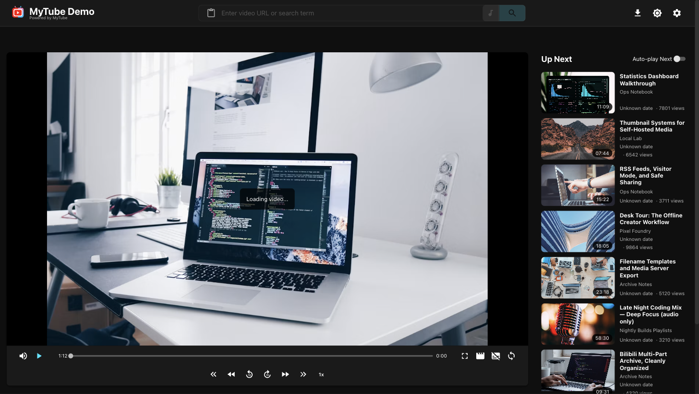Enter fullscreen mode in the player
This screenshot has height=394, width=699.
pyautogui.click(x=465, y=356)
